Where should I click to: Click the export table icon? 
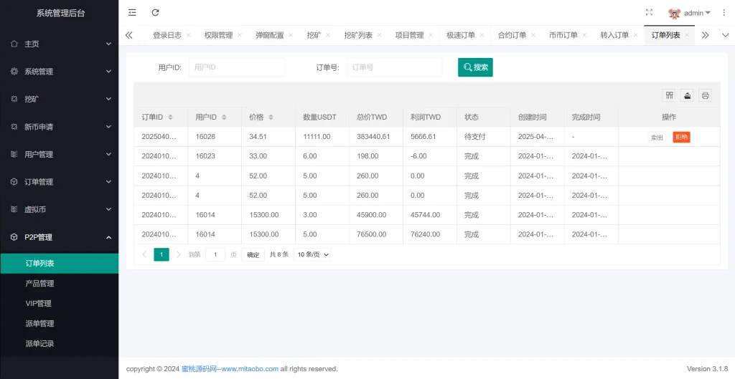click(x=687, y=95)
